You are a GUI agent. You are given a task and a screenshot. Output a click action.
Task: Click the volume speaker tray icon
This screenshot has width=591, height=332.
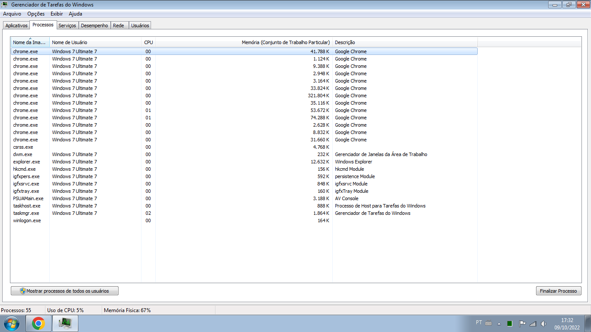[544, 323]
